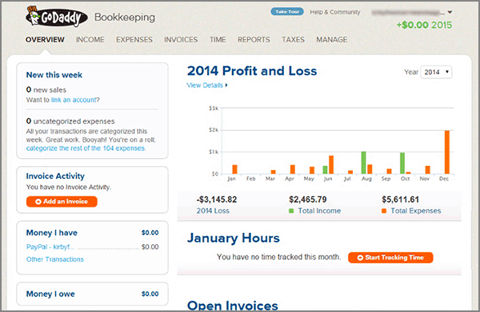This screenshot has width=480, height=312.
Task: Click the October green income bar
Action: pos(402,163)
